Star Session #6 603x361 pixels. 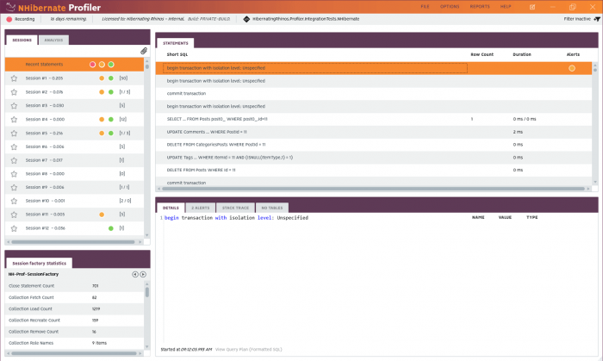coord(15,146)
